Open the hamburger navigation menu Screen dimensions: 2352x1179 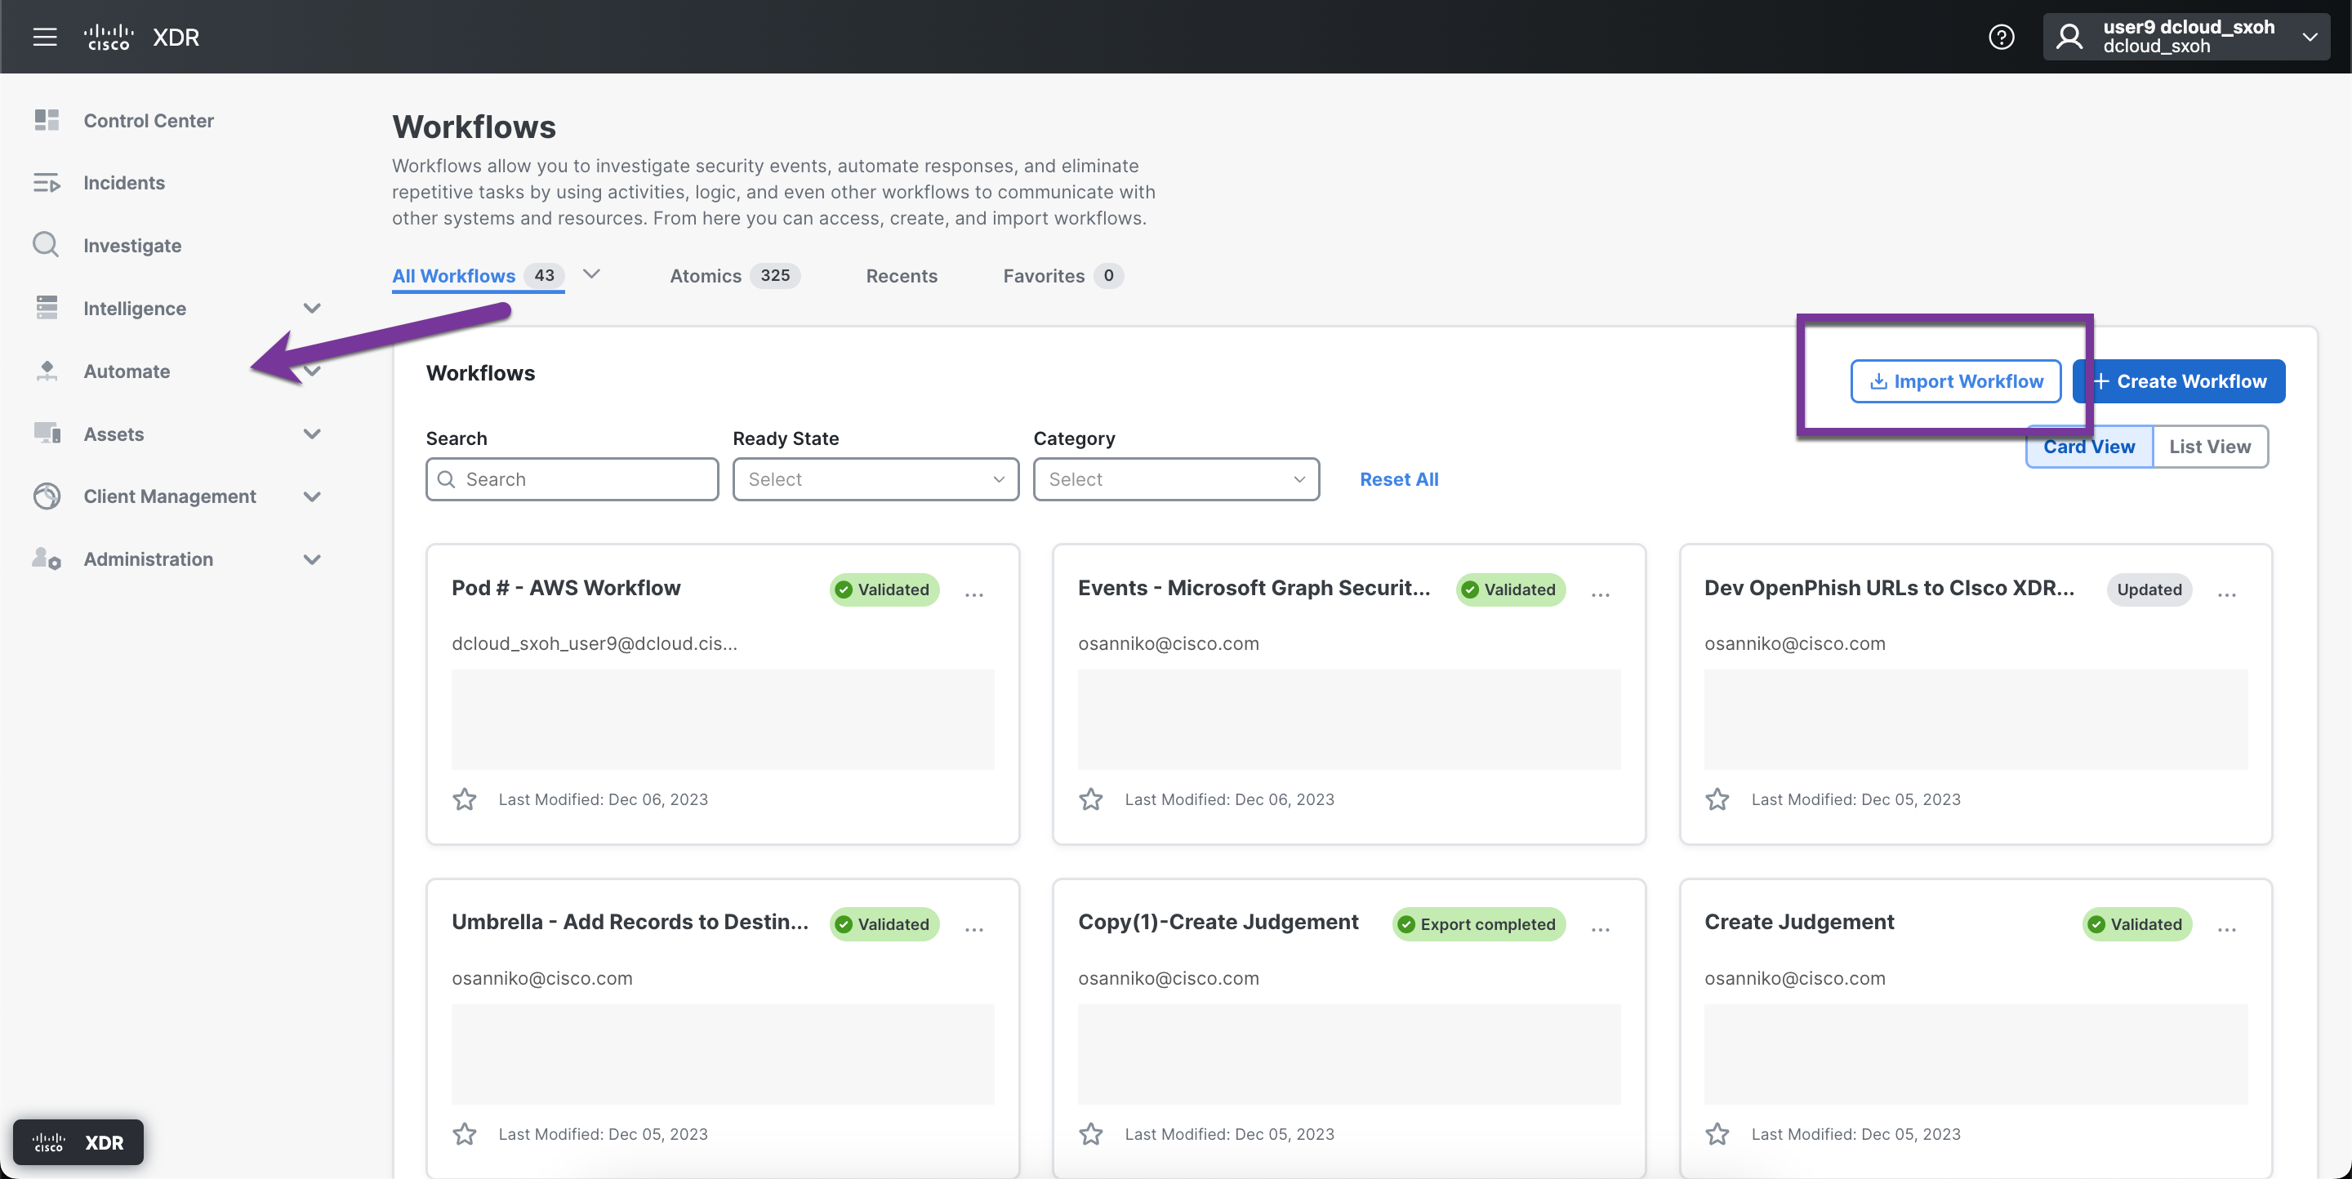(x=45, y=37)
